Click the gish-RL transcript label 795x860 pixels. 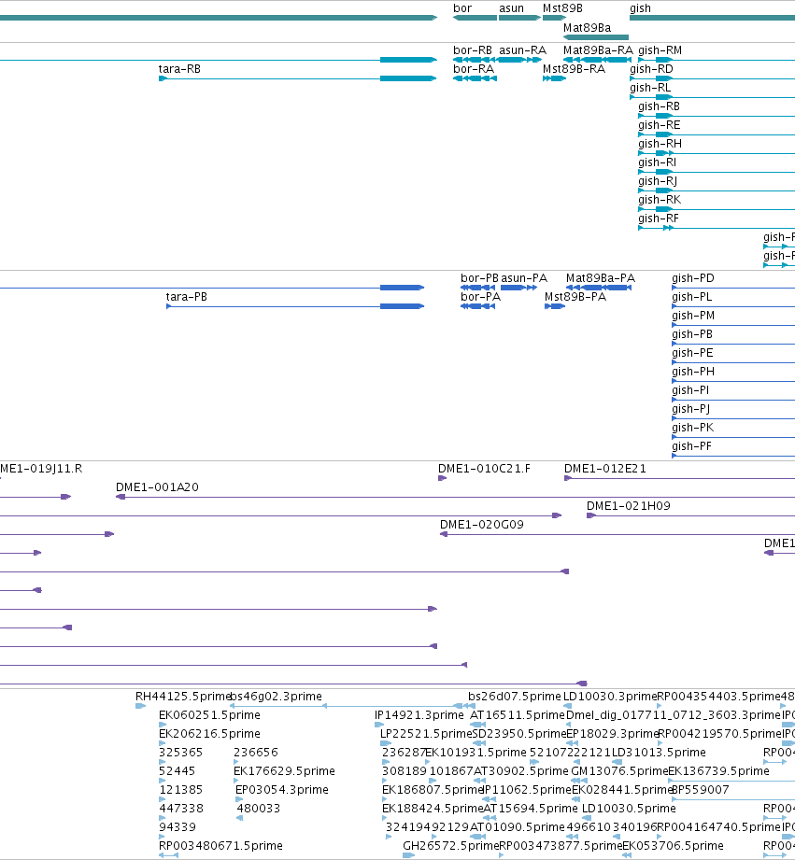click(650, 87)
